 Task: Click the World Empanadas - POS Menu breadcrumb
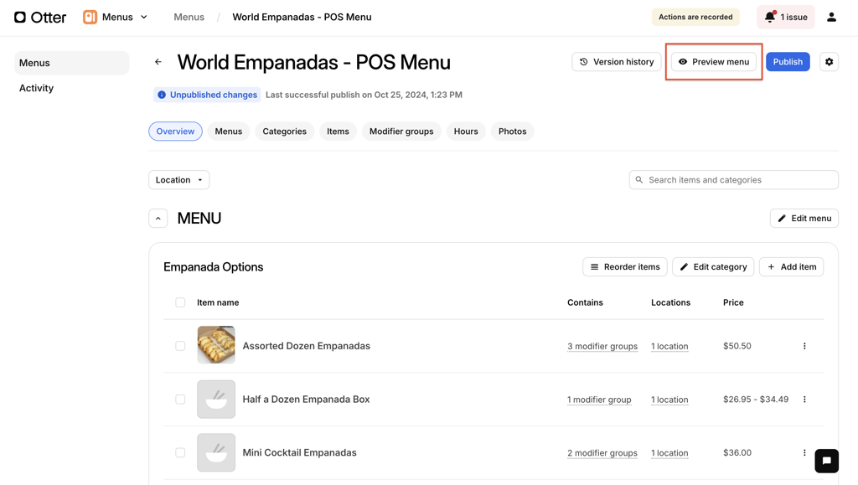(302, 17)
